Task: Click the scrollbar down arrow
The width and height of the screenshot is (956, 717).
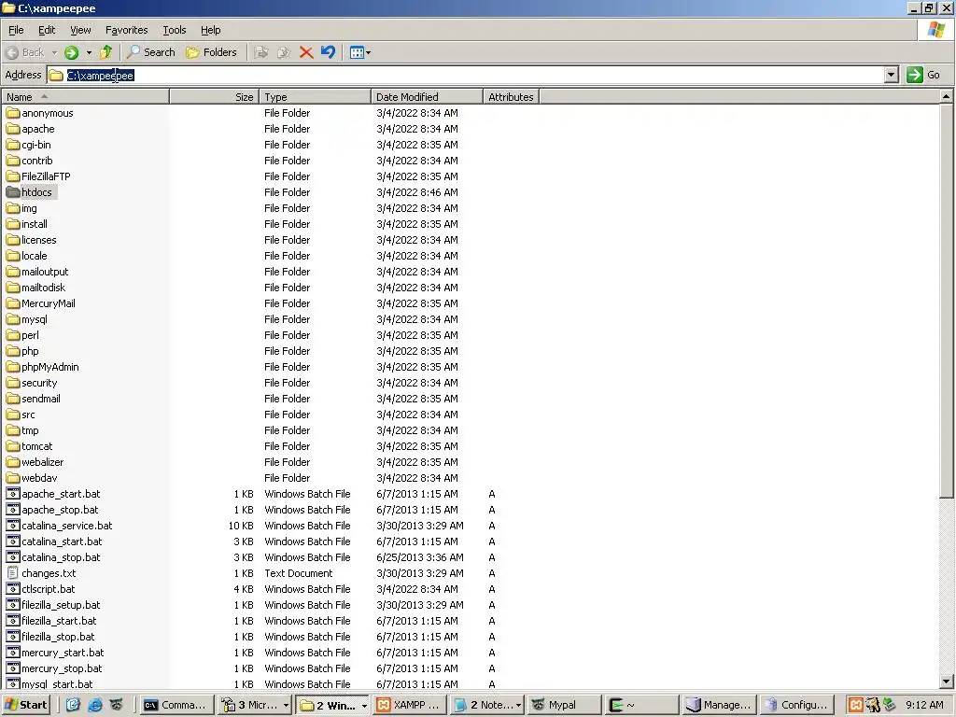Action: coord(946,682)
